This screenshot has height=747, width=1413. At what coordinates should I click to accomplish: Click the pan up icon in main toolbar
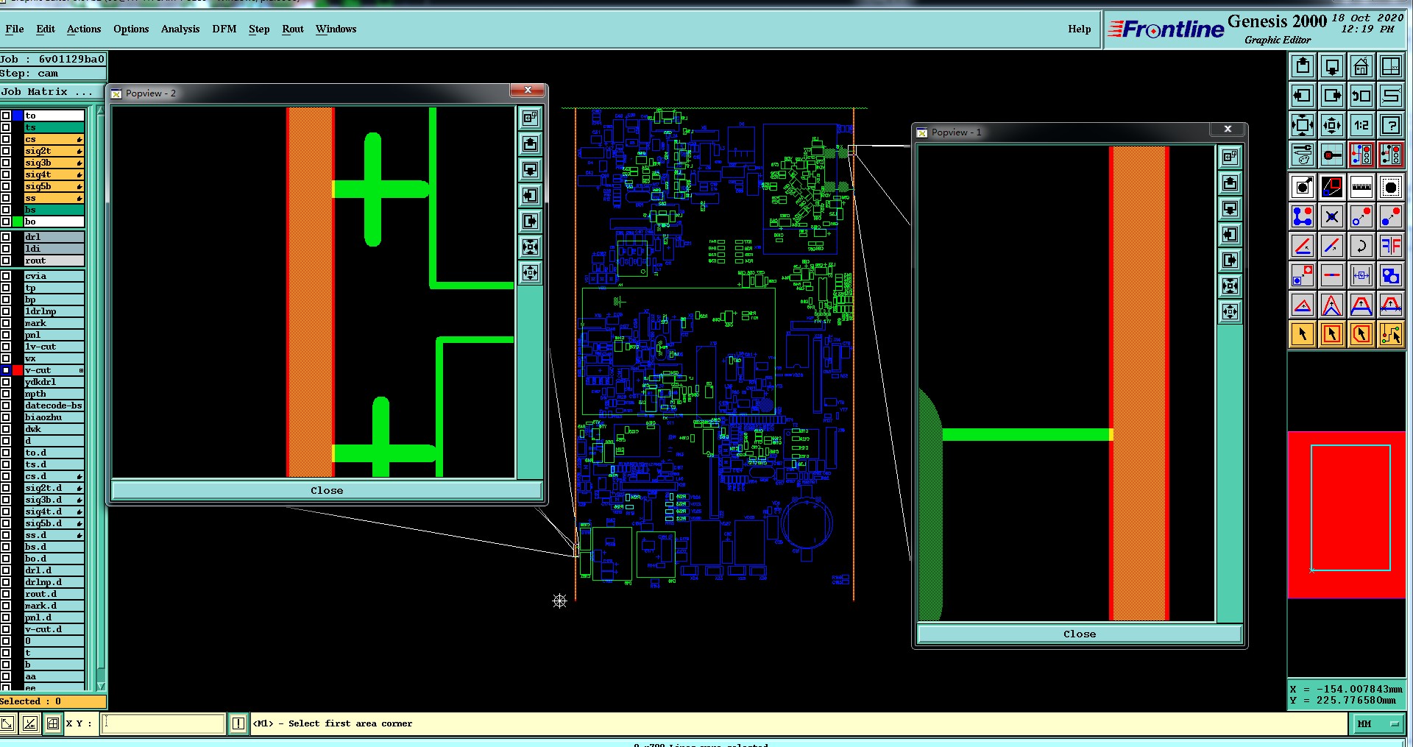[x=1303, y=66]
